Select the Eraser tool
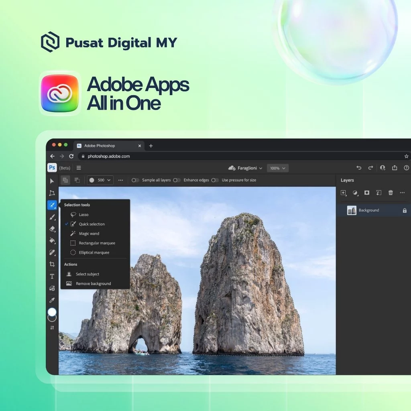Image resolution: width=411 pixels, height=411 pixels. tap(52, 229)
